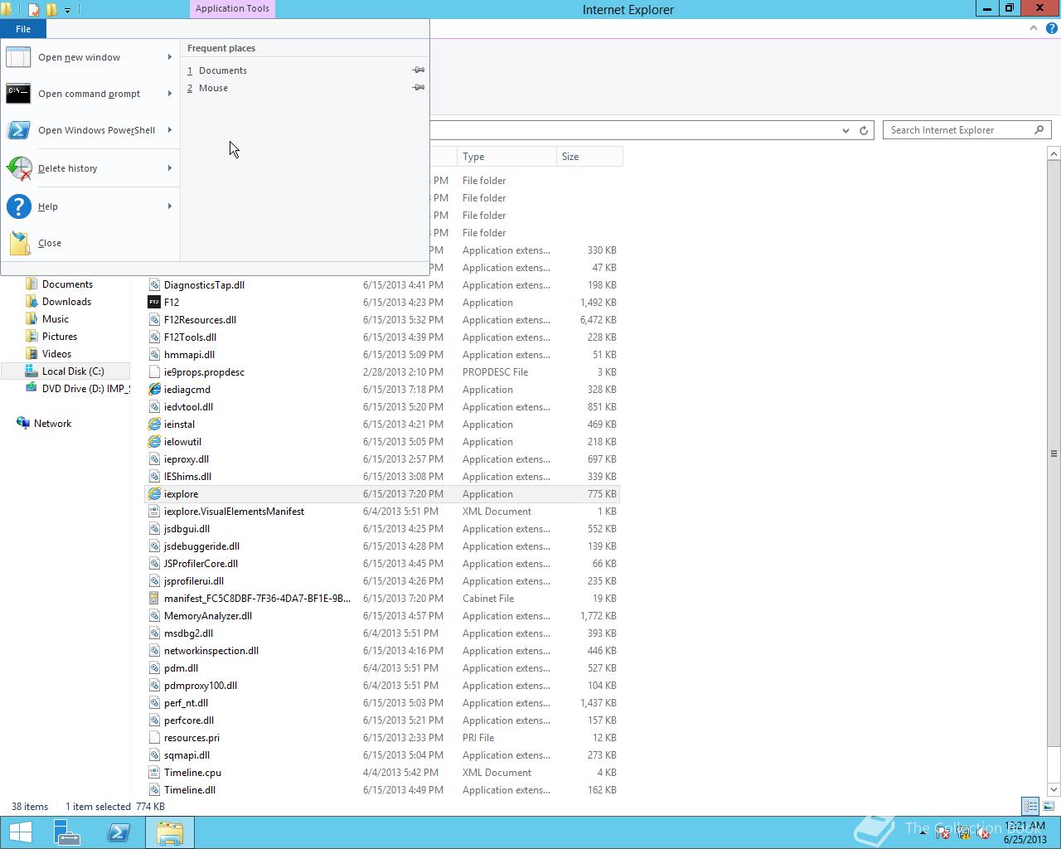
Task: Select file MemoryAnalyzer.dll
Action: pyautogui.click(x=208, y=616)
